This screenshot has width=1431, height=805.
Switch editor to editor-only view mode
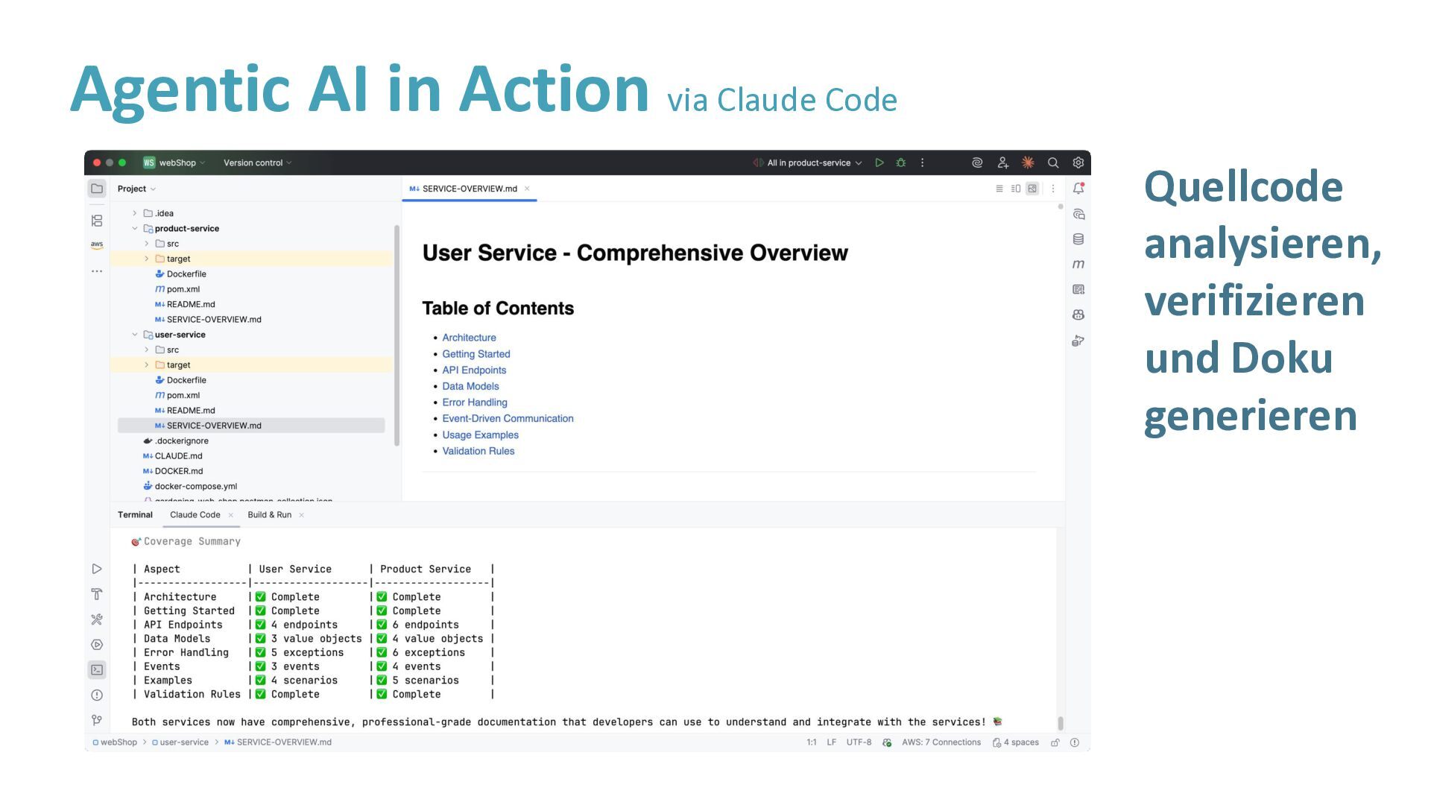point(999,189)
